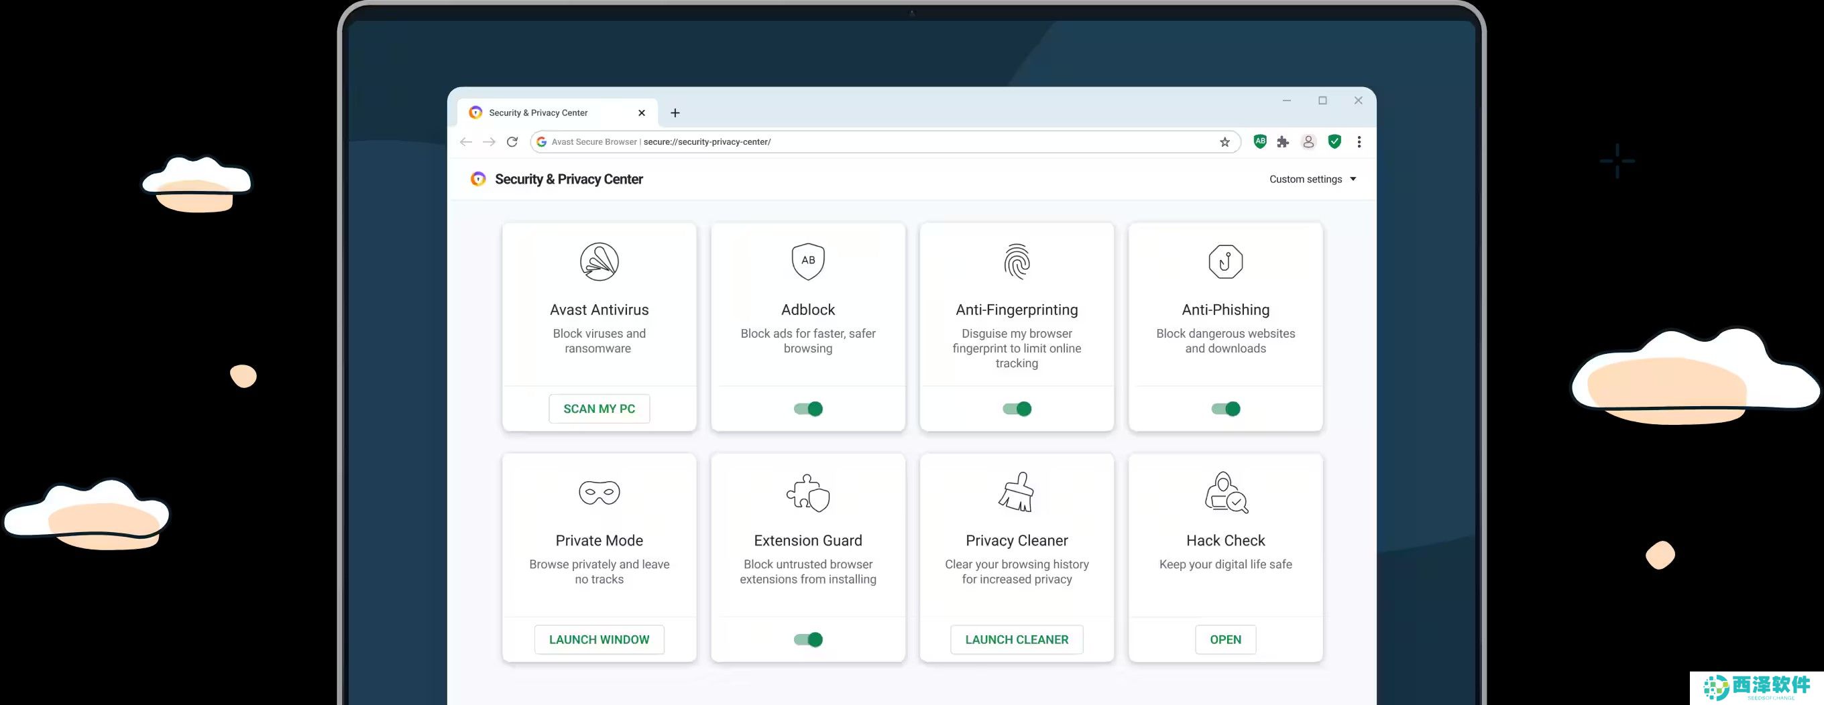This screenshot has width=1824, height=705.
Task: Expand the Custom settings dropdown
Action: tap(1313, 180)
